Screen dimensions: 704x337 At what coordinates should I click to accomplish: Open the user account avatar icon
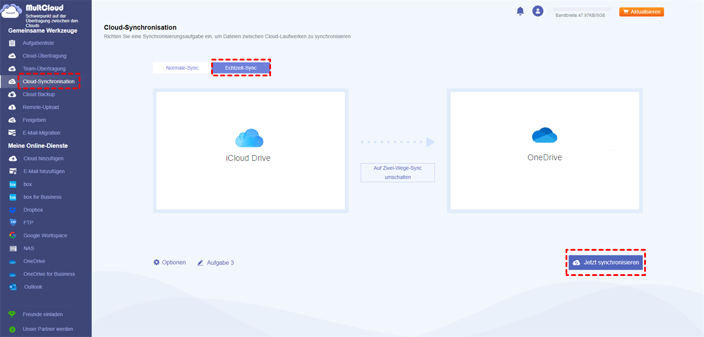pos(537,11)
